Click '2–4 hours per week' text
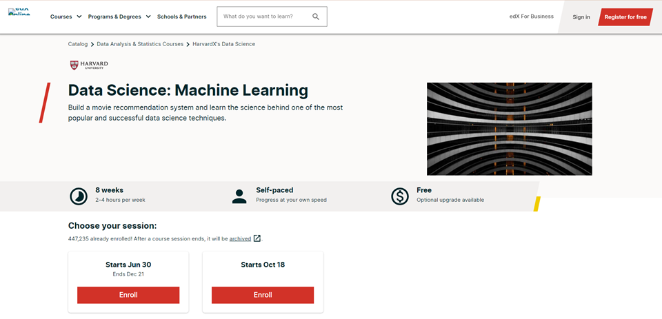662x319 pixels. point(120,200)
